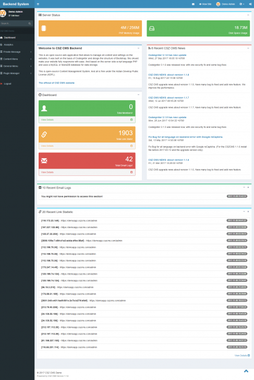Viewport: 254px width, 380px height.
Task: Expand the Private Message sidebar menu
Action: tap(17, 52)
